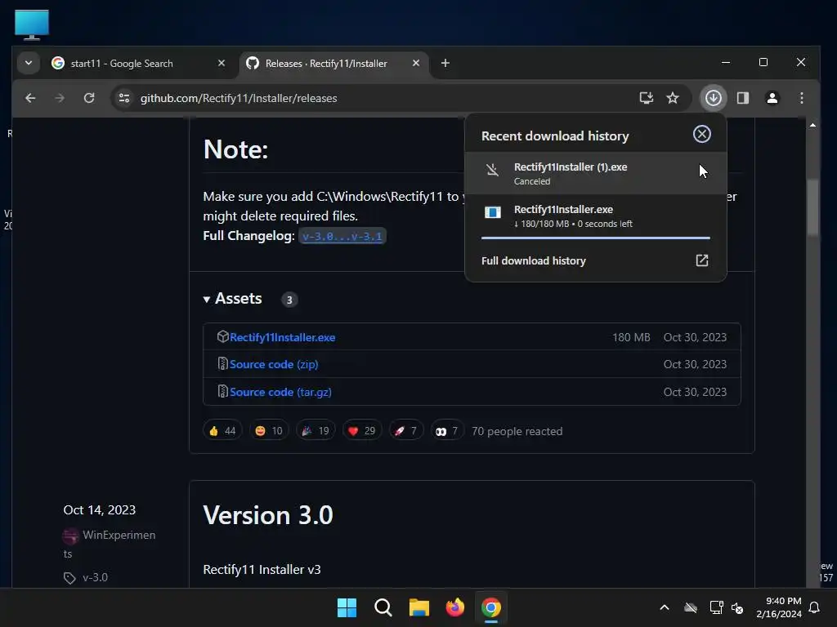Open the clock showing 9:40 PM
Image resolution: width=837 pixels, height=627 pixels.
(779, 607)
